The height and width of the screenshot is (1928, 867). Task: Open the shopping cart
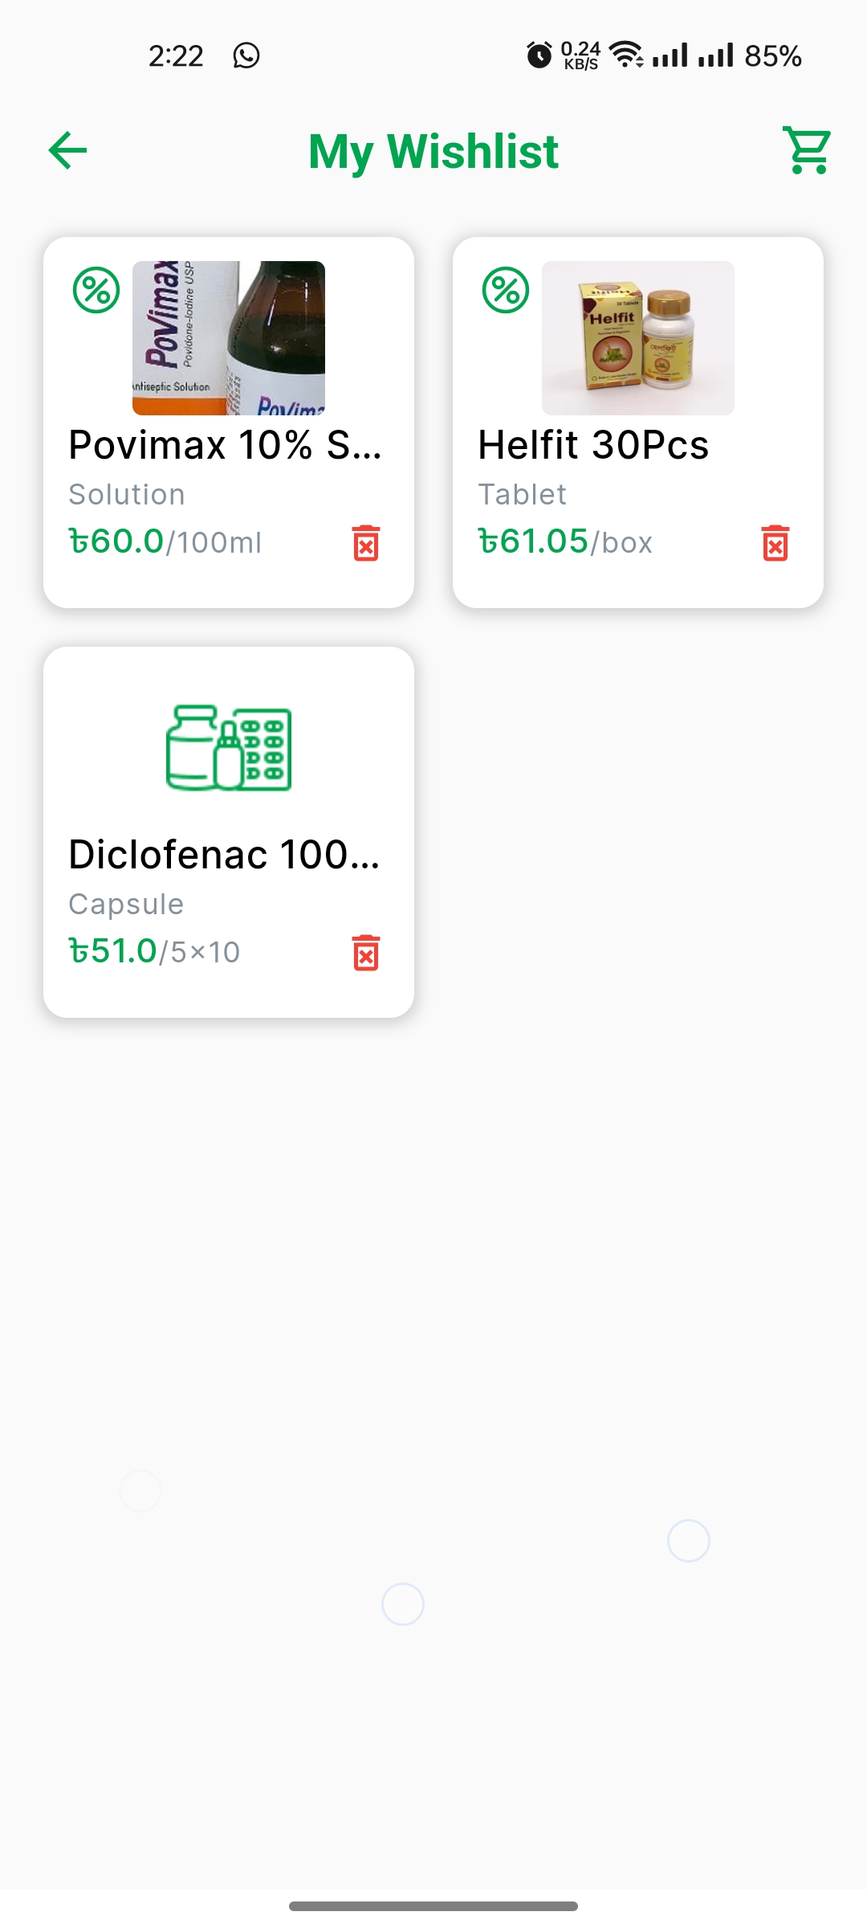point(807,150)
